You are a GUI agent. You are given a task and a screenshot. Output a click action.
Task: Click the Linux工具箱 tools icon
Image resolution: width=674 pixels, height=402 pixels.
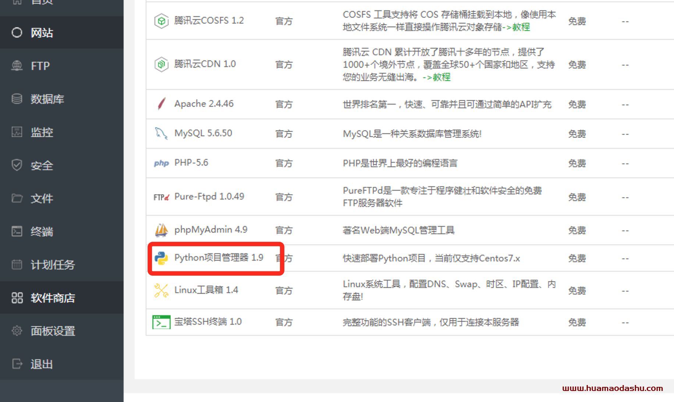[x=161, y=290]
